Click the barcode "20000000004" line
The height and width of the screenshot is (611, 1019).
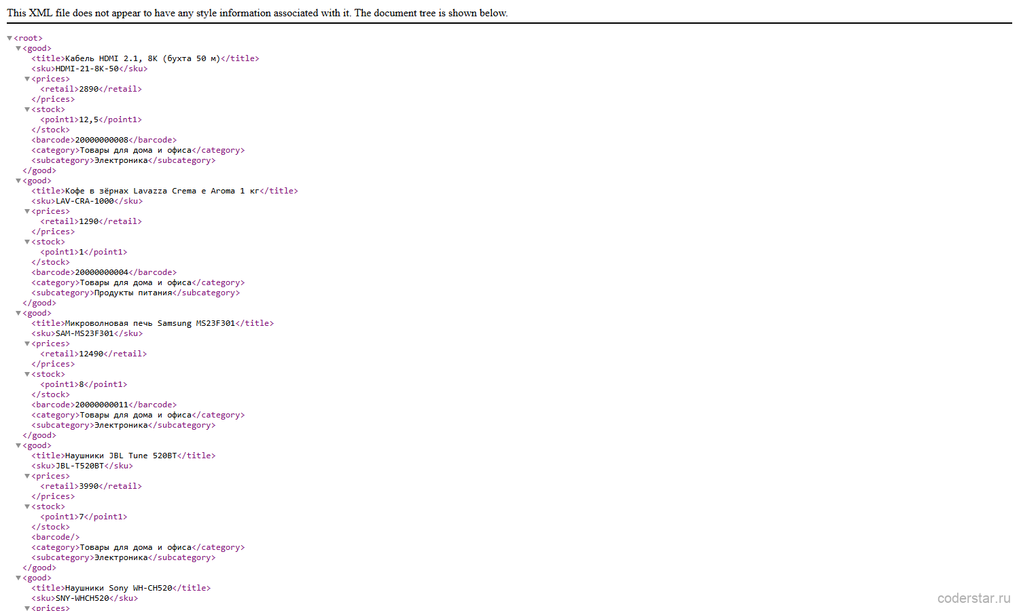point(104,272)
